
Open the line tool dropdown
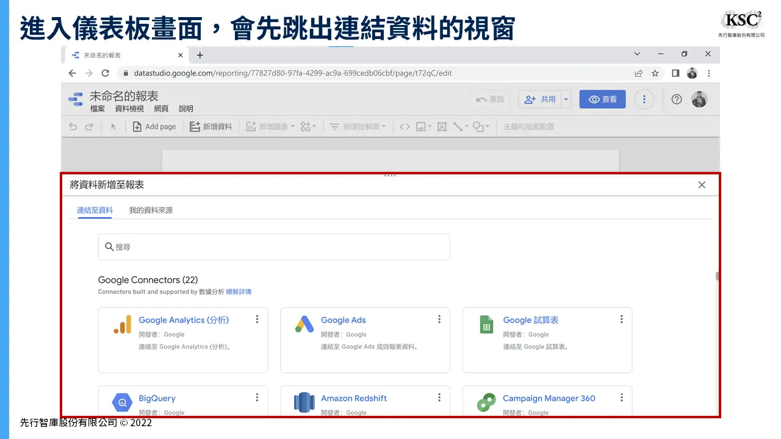pyautogui.click(x=461, y=127)
